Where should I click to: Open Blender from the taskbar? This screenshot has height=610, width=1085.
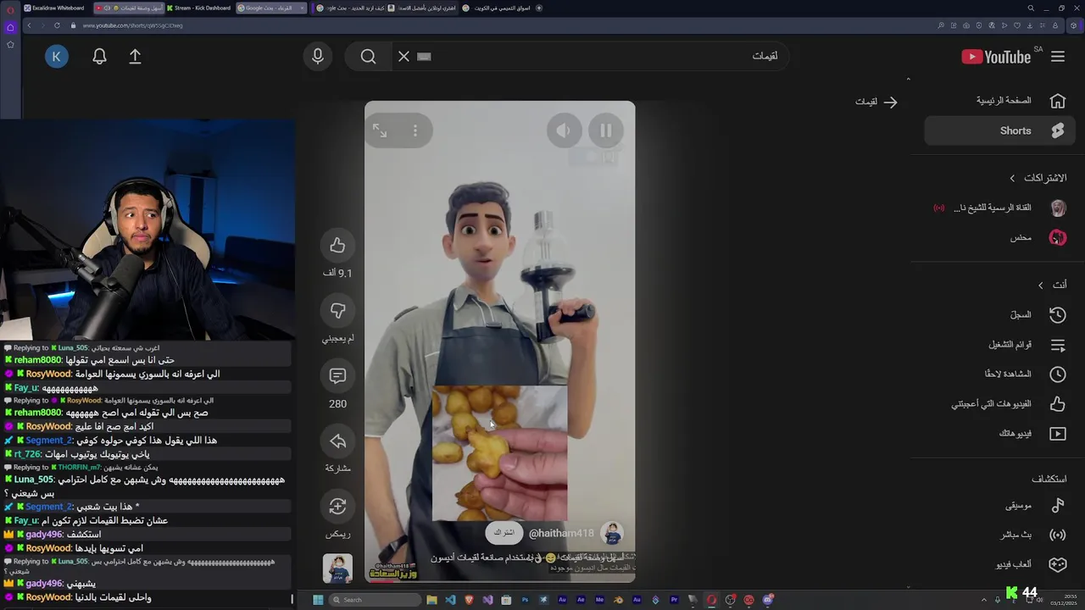click(618, 600)
